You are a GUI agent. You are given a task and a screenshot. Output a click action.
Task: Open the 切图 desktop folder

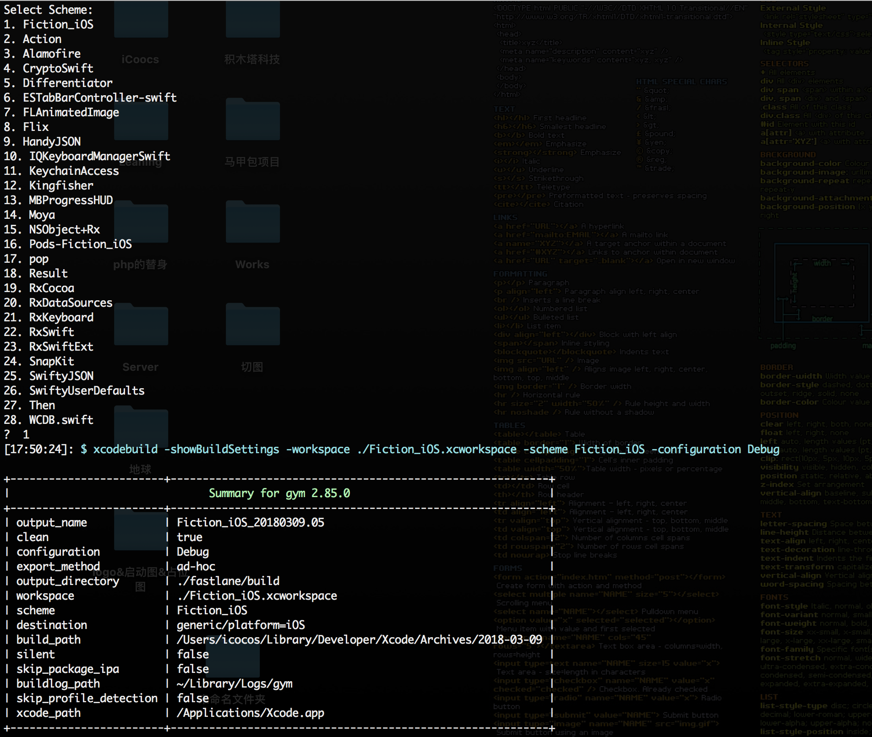point(252,325)
